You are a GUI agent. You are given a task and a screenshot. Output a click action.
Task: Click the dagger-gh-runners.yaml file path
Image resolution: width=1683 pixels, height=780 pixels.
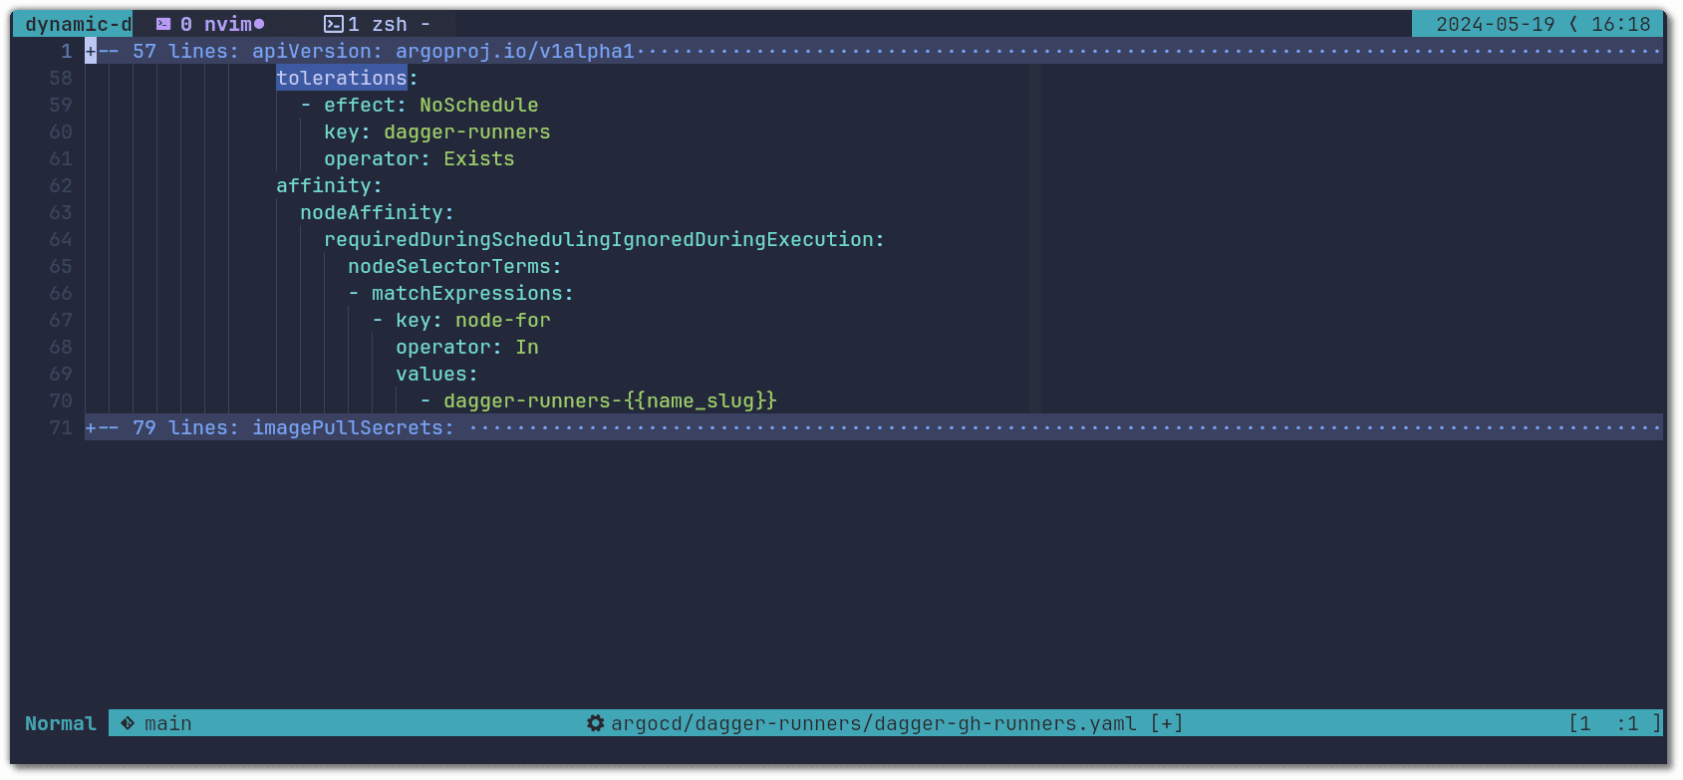[x=873, y=723]
